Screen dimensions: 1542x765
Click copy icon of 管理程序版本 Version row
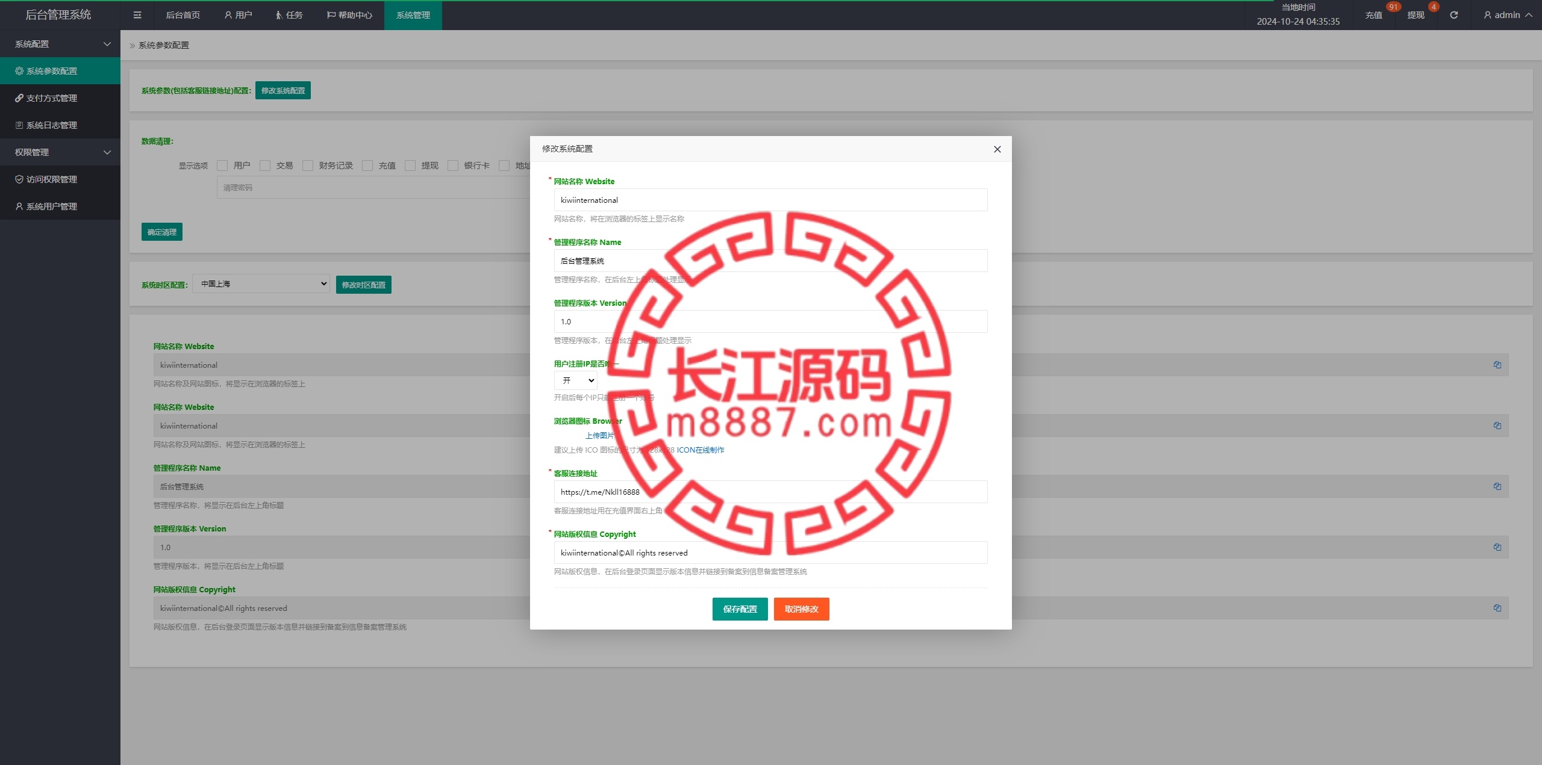click(x=1497, y=547)
